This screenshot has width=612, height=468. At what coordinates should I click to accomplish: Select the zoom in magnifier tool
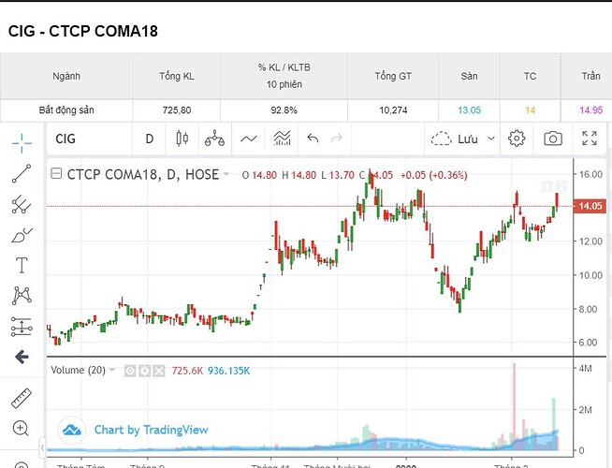[21, 429]
